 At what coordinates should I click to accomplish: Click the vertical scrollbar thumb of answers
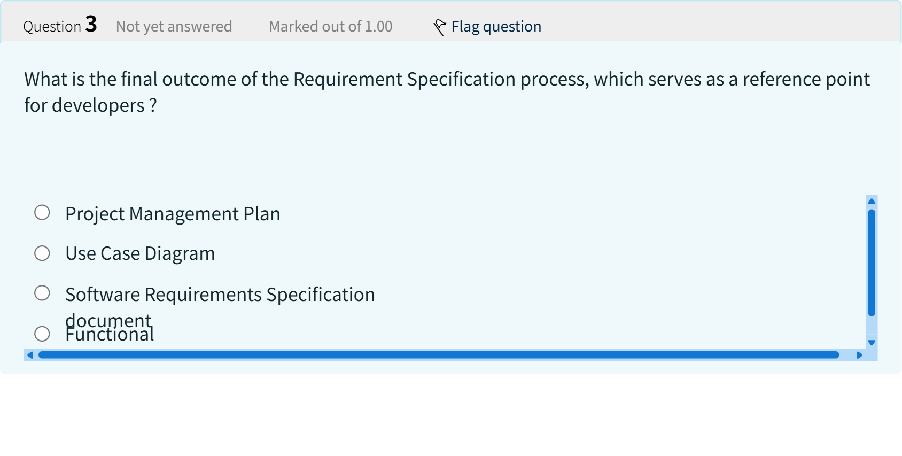click(x=872, y=262)
